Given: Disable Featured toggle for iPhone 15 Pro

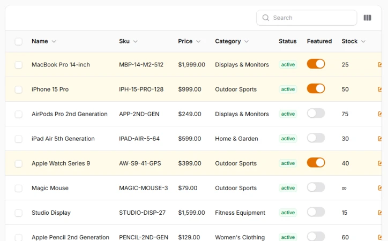Looking at the screenshot, I should tap(316, 88).
